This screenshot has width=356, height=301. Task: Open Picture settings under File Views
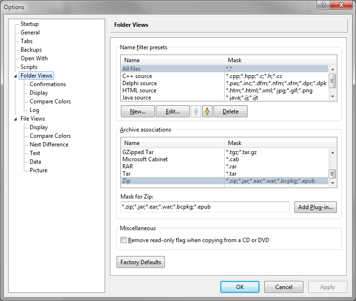(x=38, y=170)
